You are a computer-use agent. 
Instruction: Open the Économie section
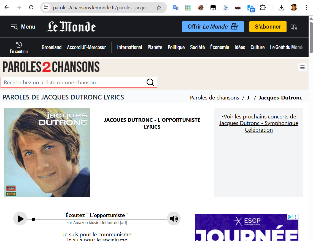click(x=220, y=47)
